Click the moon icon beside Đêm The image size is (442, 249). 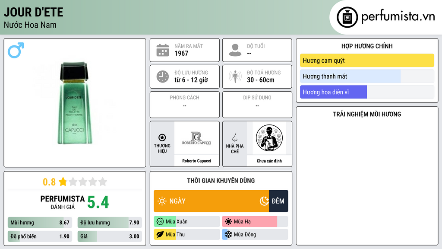coord(264,201)
